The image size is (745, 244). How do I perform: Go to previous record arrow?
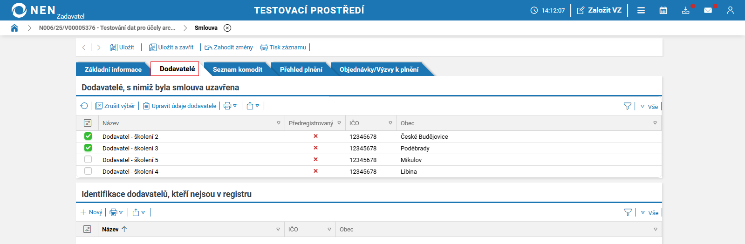[x=84, y=47]
